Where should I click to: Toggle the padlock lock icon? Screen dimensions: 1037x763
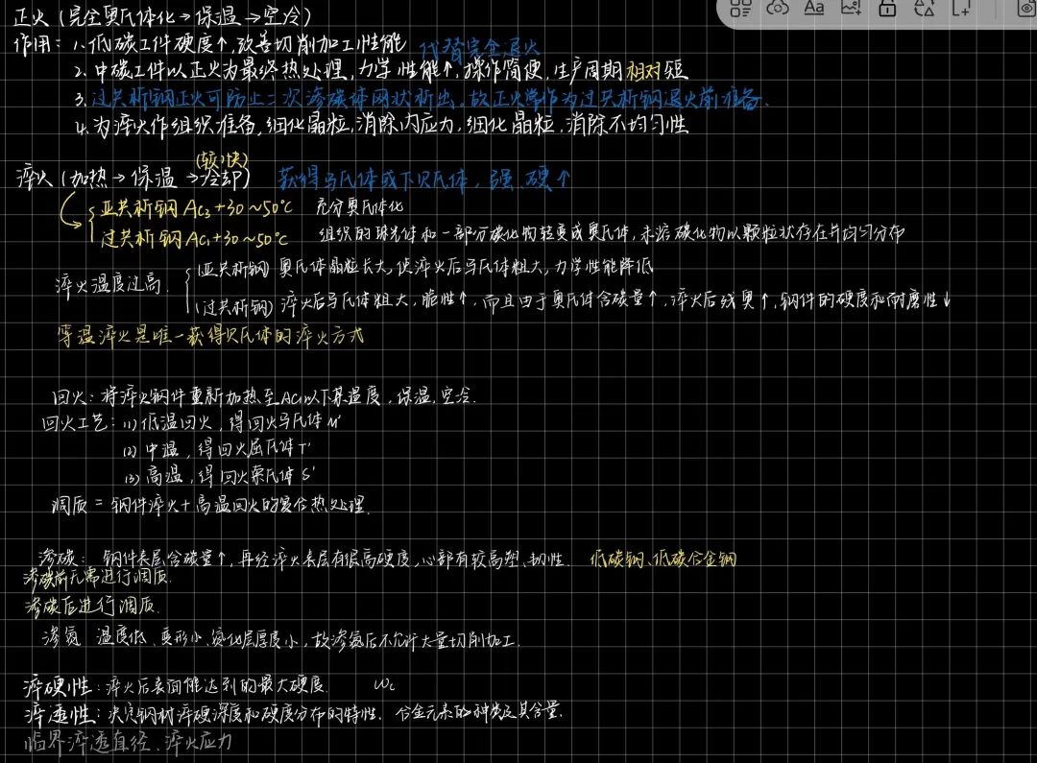[887, 8]
